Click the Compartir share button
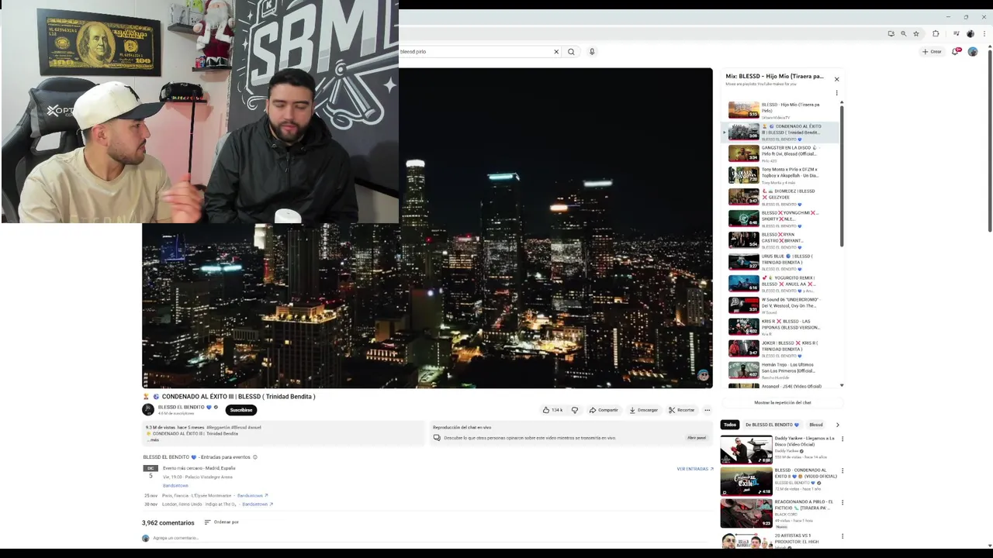 click(x=604, y=410)
